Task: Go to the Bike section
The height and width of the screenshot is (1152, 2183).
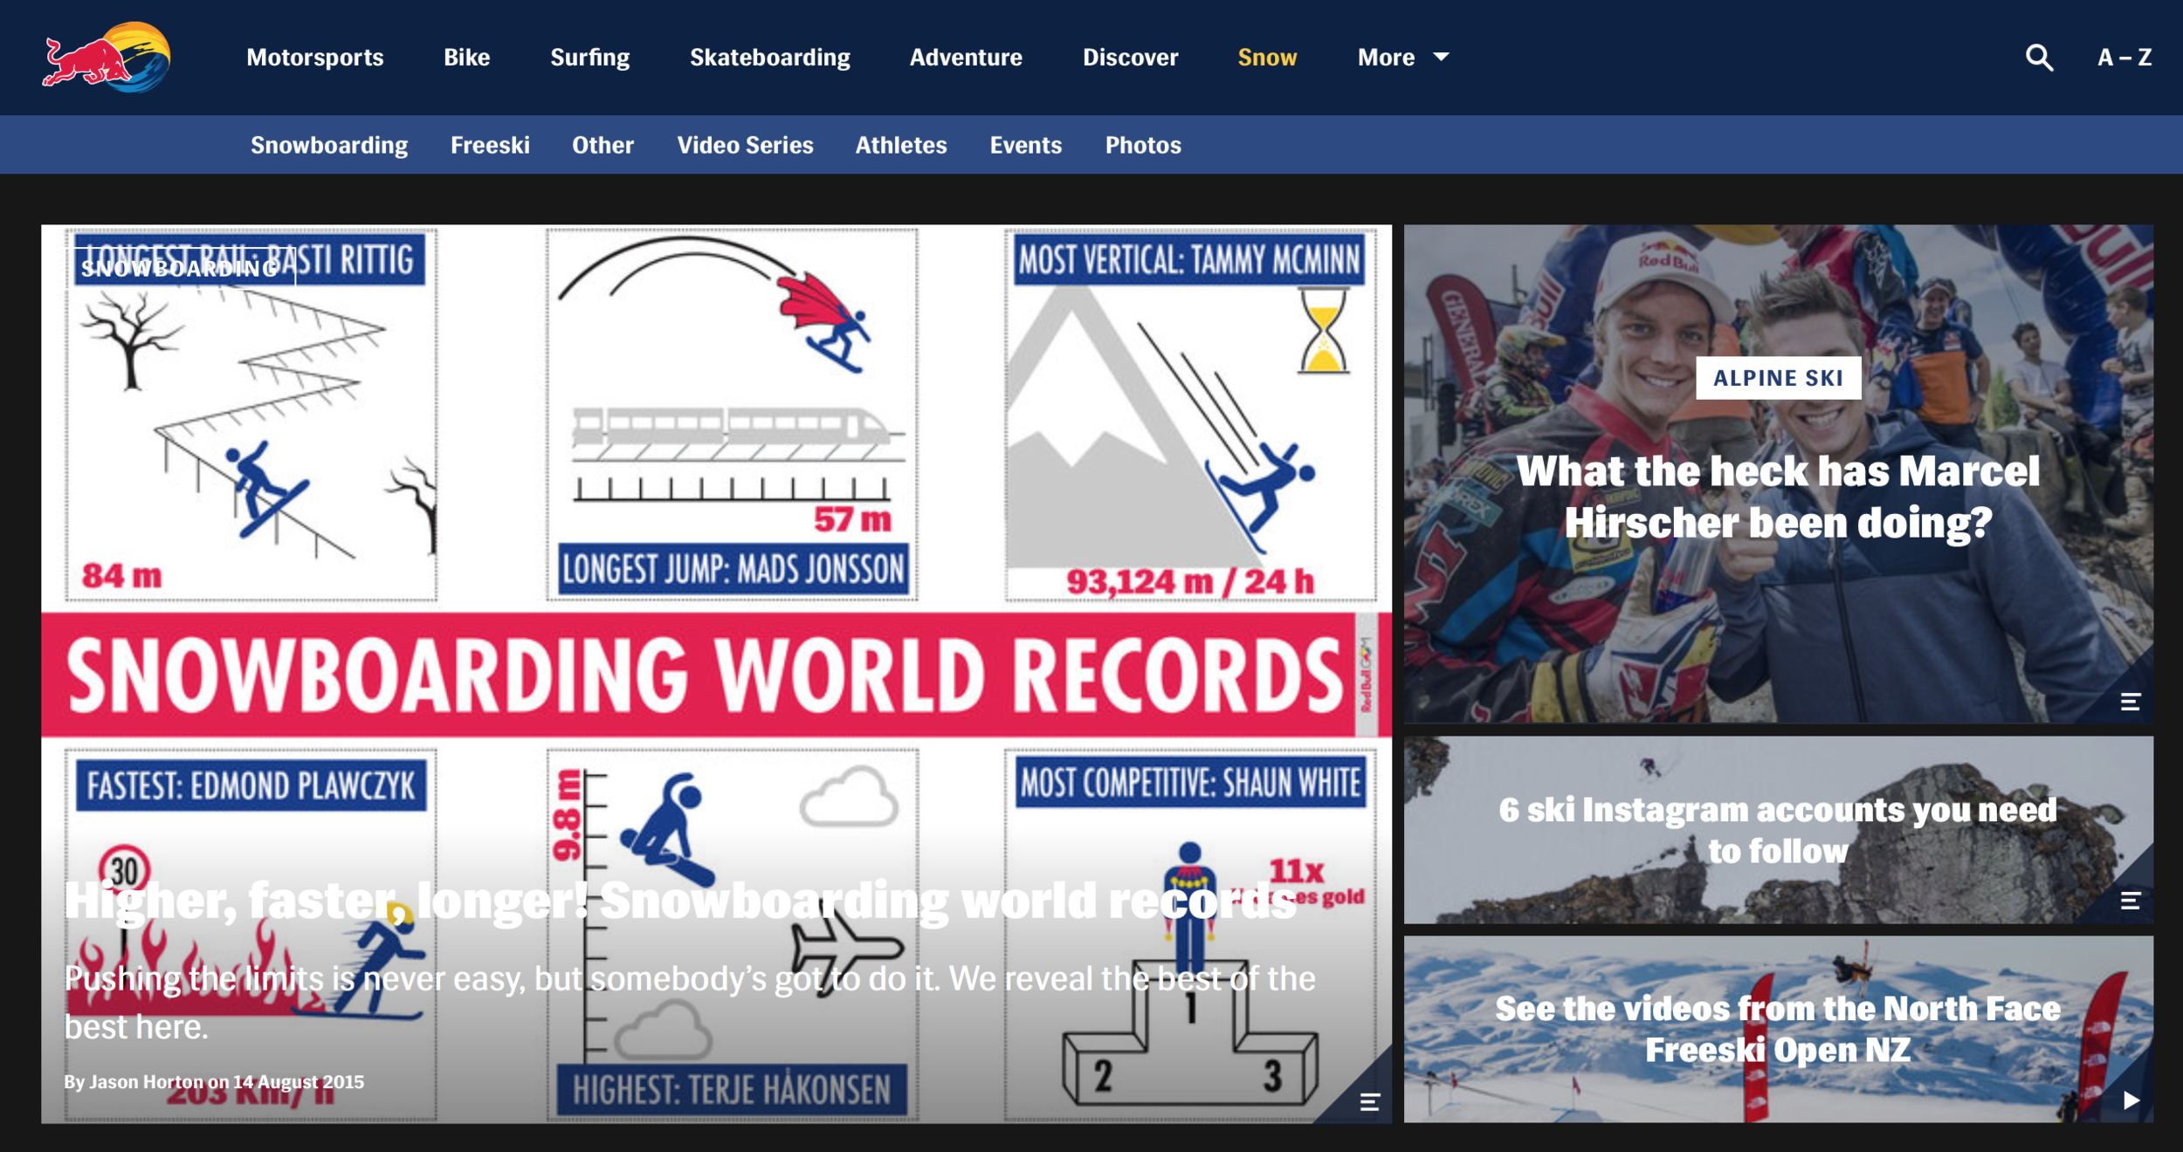Action: click(x=466, y=58)
